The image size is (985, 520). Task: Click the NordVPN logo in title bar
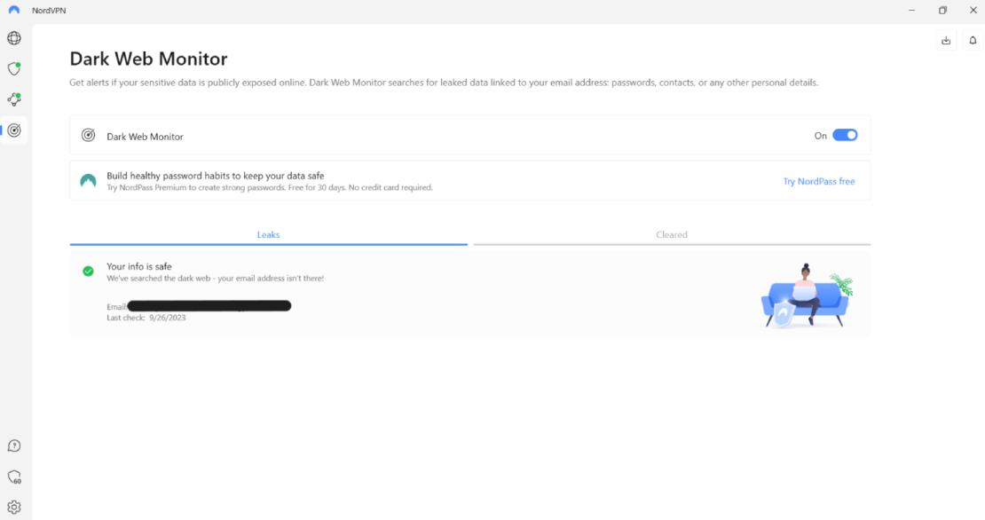click(x=14, y=11)
